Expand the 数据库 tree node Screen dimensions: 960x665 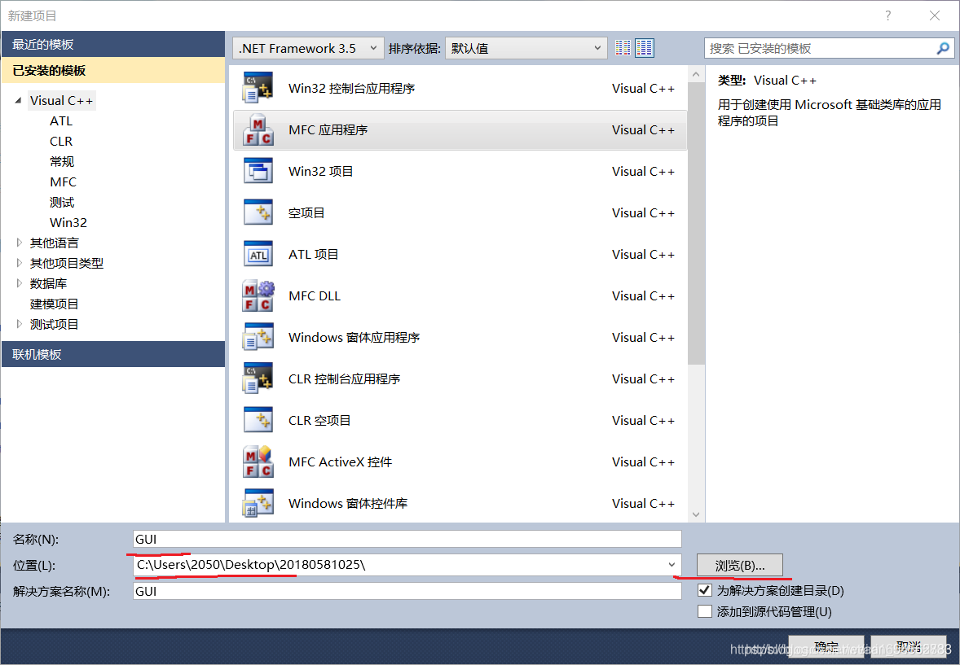tap(19, 283)
